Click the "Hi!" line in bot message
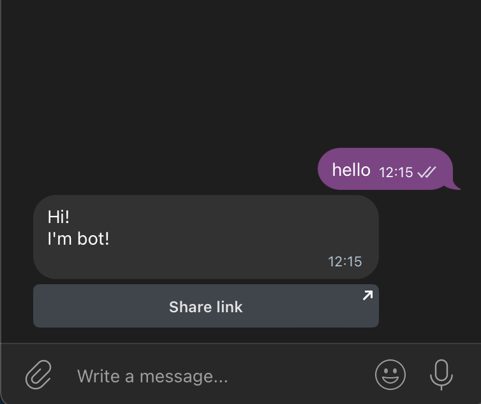 58,217
